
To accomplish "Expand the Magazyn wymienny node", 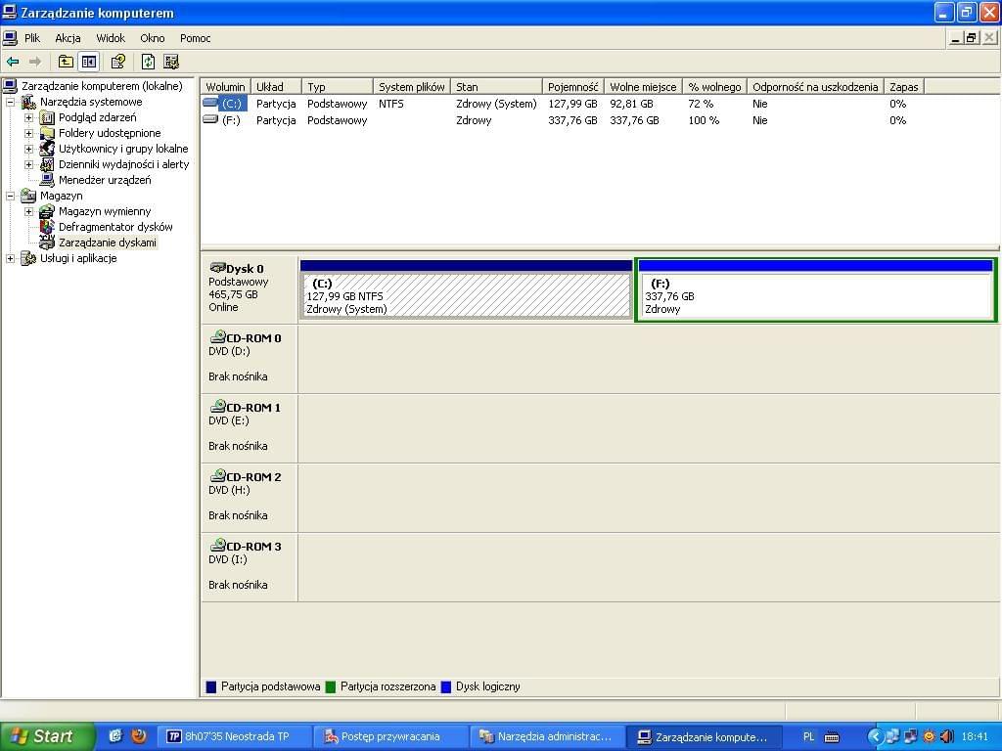I will [28, 211].
